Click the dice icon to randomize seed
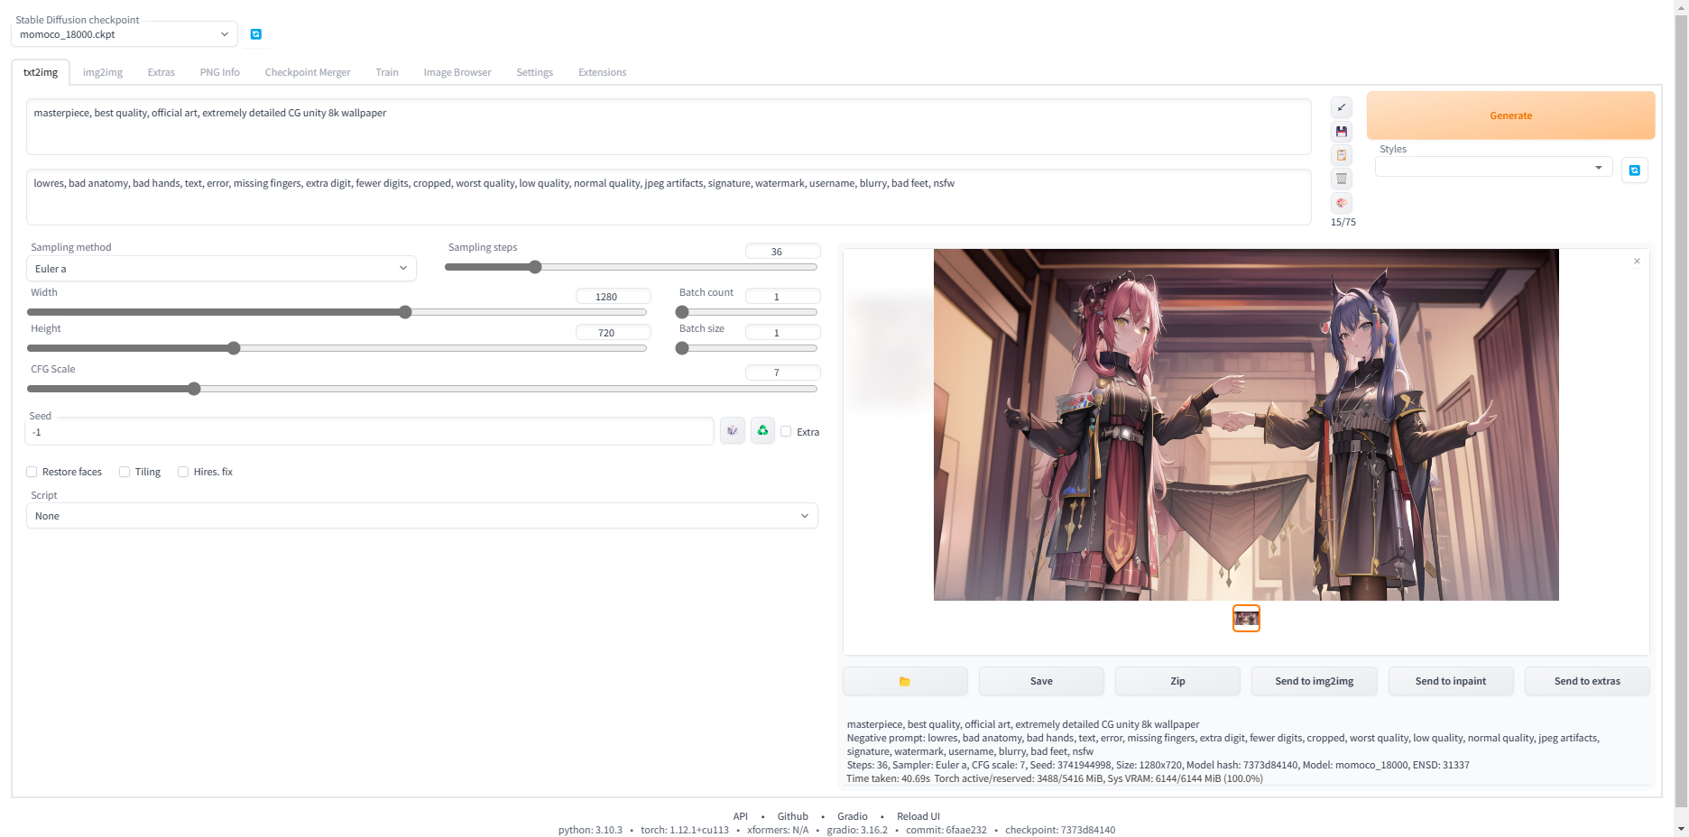 click(733, 431)
